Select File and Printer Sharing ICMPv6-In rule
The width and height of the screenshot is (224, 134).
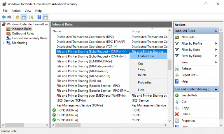pos(91,56)
